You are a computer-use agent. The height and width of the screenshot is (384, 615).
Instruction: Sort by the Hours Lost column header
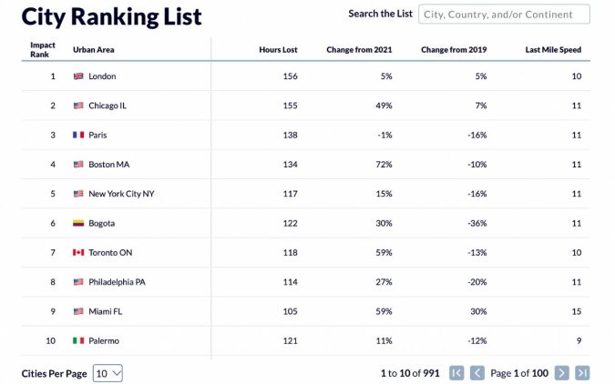(x=278, y=50)
